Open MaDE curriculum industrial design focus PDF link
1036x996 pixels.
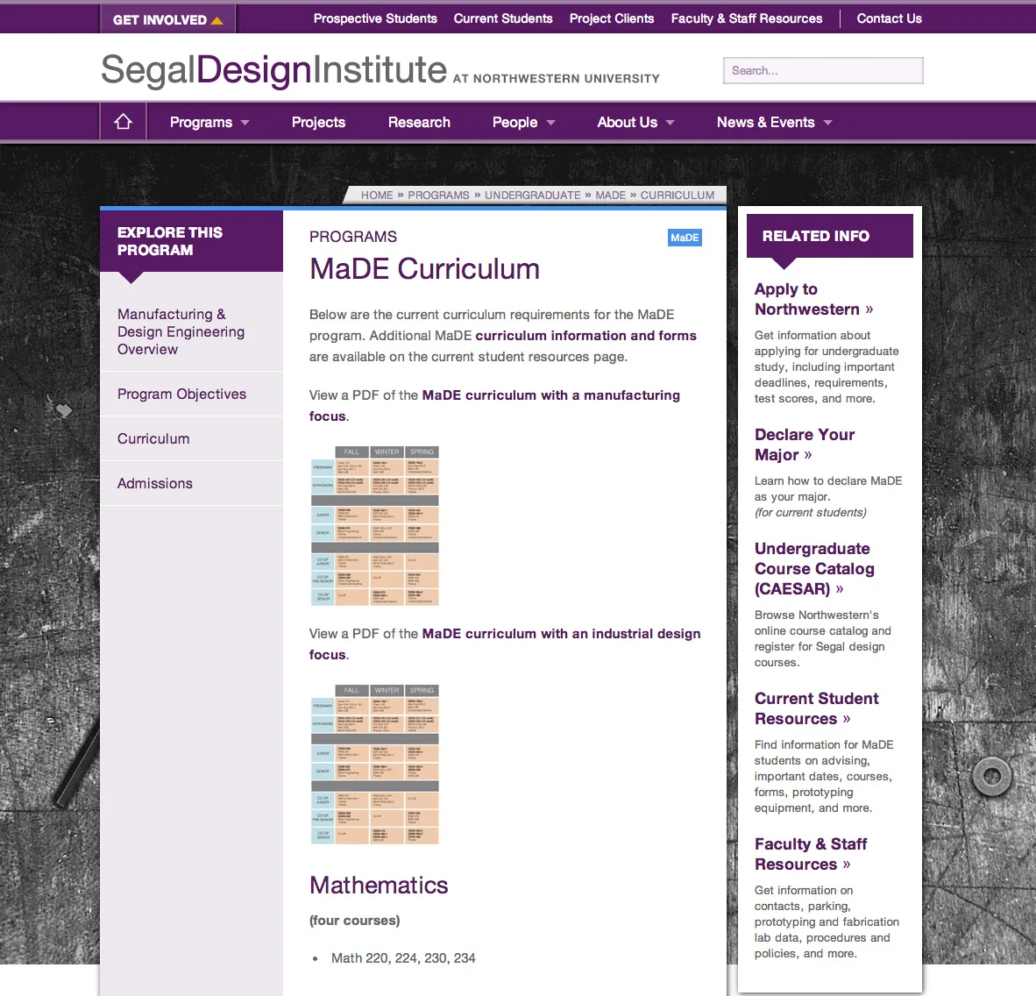(561, 634)
